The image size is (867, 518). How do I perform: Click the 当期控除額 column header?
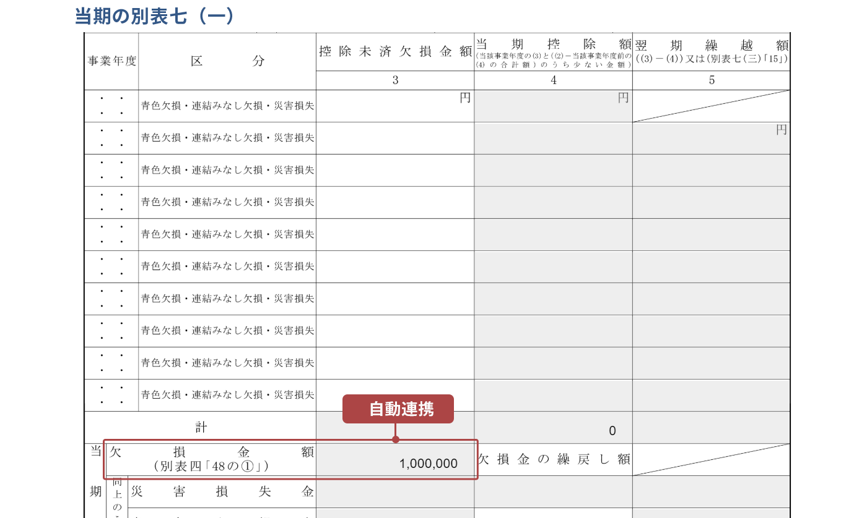[553, 52]
